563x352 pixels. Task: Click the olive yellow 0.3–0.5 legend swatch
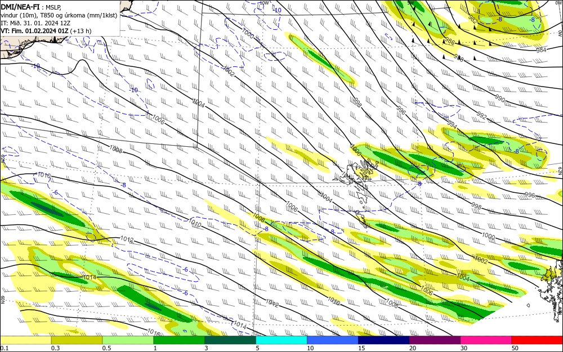point(77,340)
